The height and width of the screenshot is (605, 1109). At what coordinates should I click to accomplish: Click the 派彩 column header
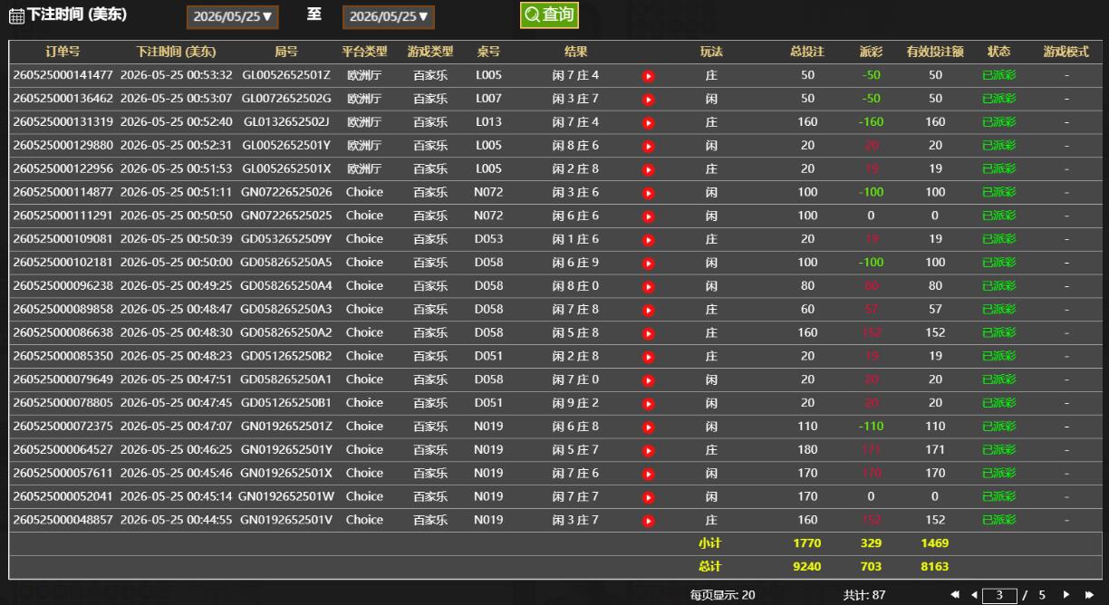coord(871,52)
